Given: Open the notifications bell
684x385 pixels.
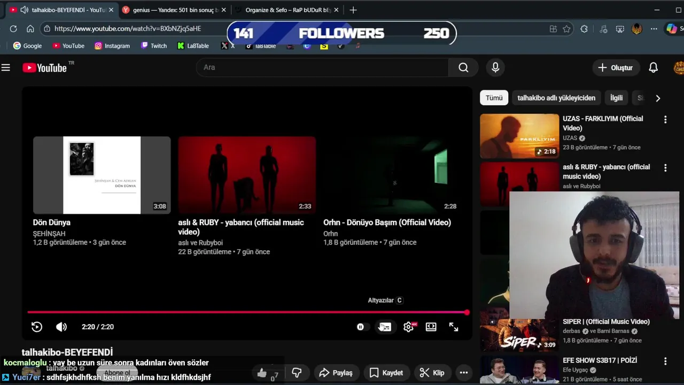Looking at the screenshot, I should point(653,67).
